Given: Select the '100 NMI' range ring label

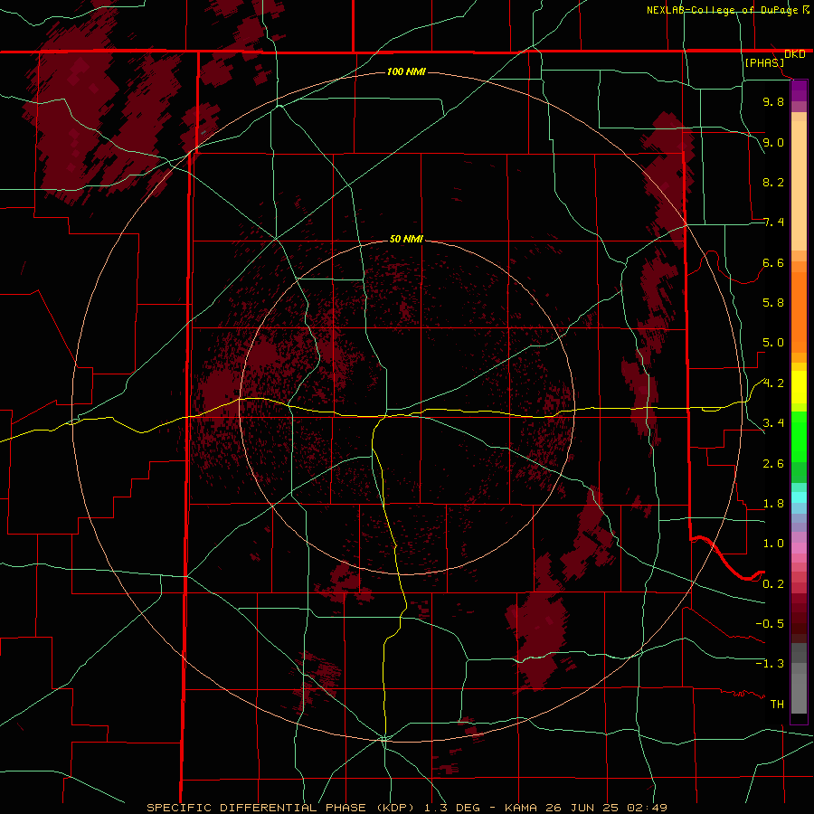Looking at the screenshot, I should click(x=406, y=71).
